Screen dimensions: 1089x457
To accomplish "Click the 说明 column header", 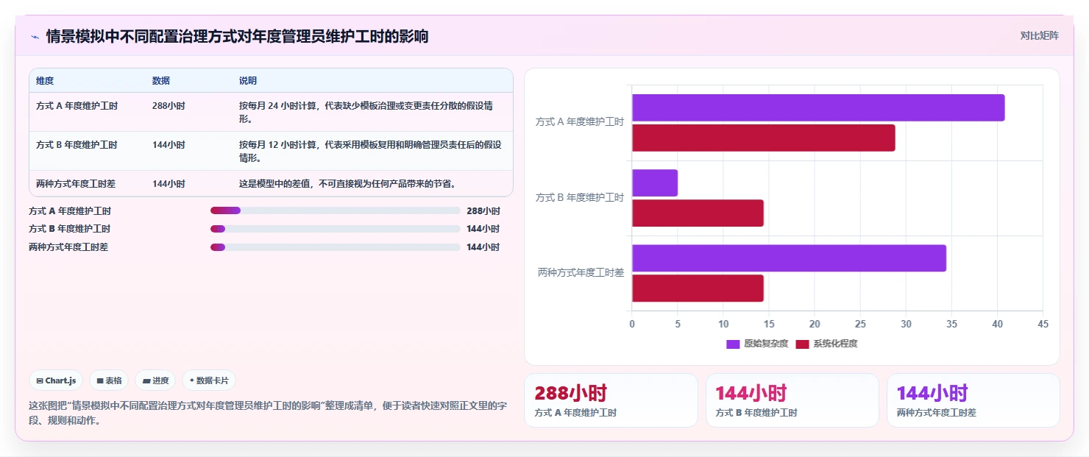I will pyautogui.click(x=248, y=80).
